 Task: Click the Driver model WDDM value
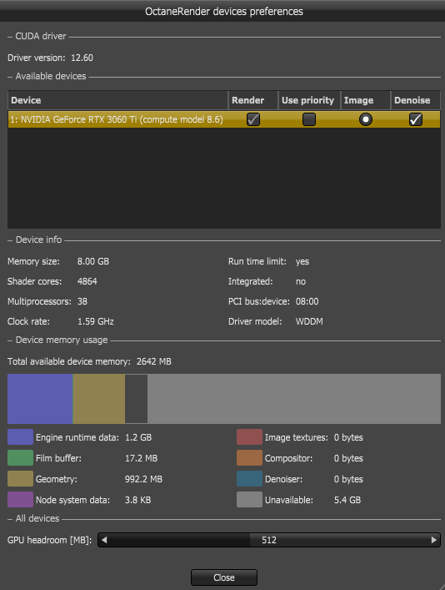point(309,321)
